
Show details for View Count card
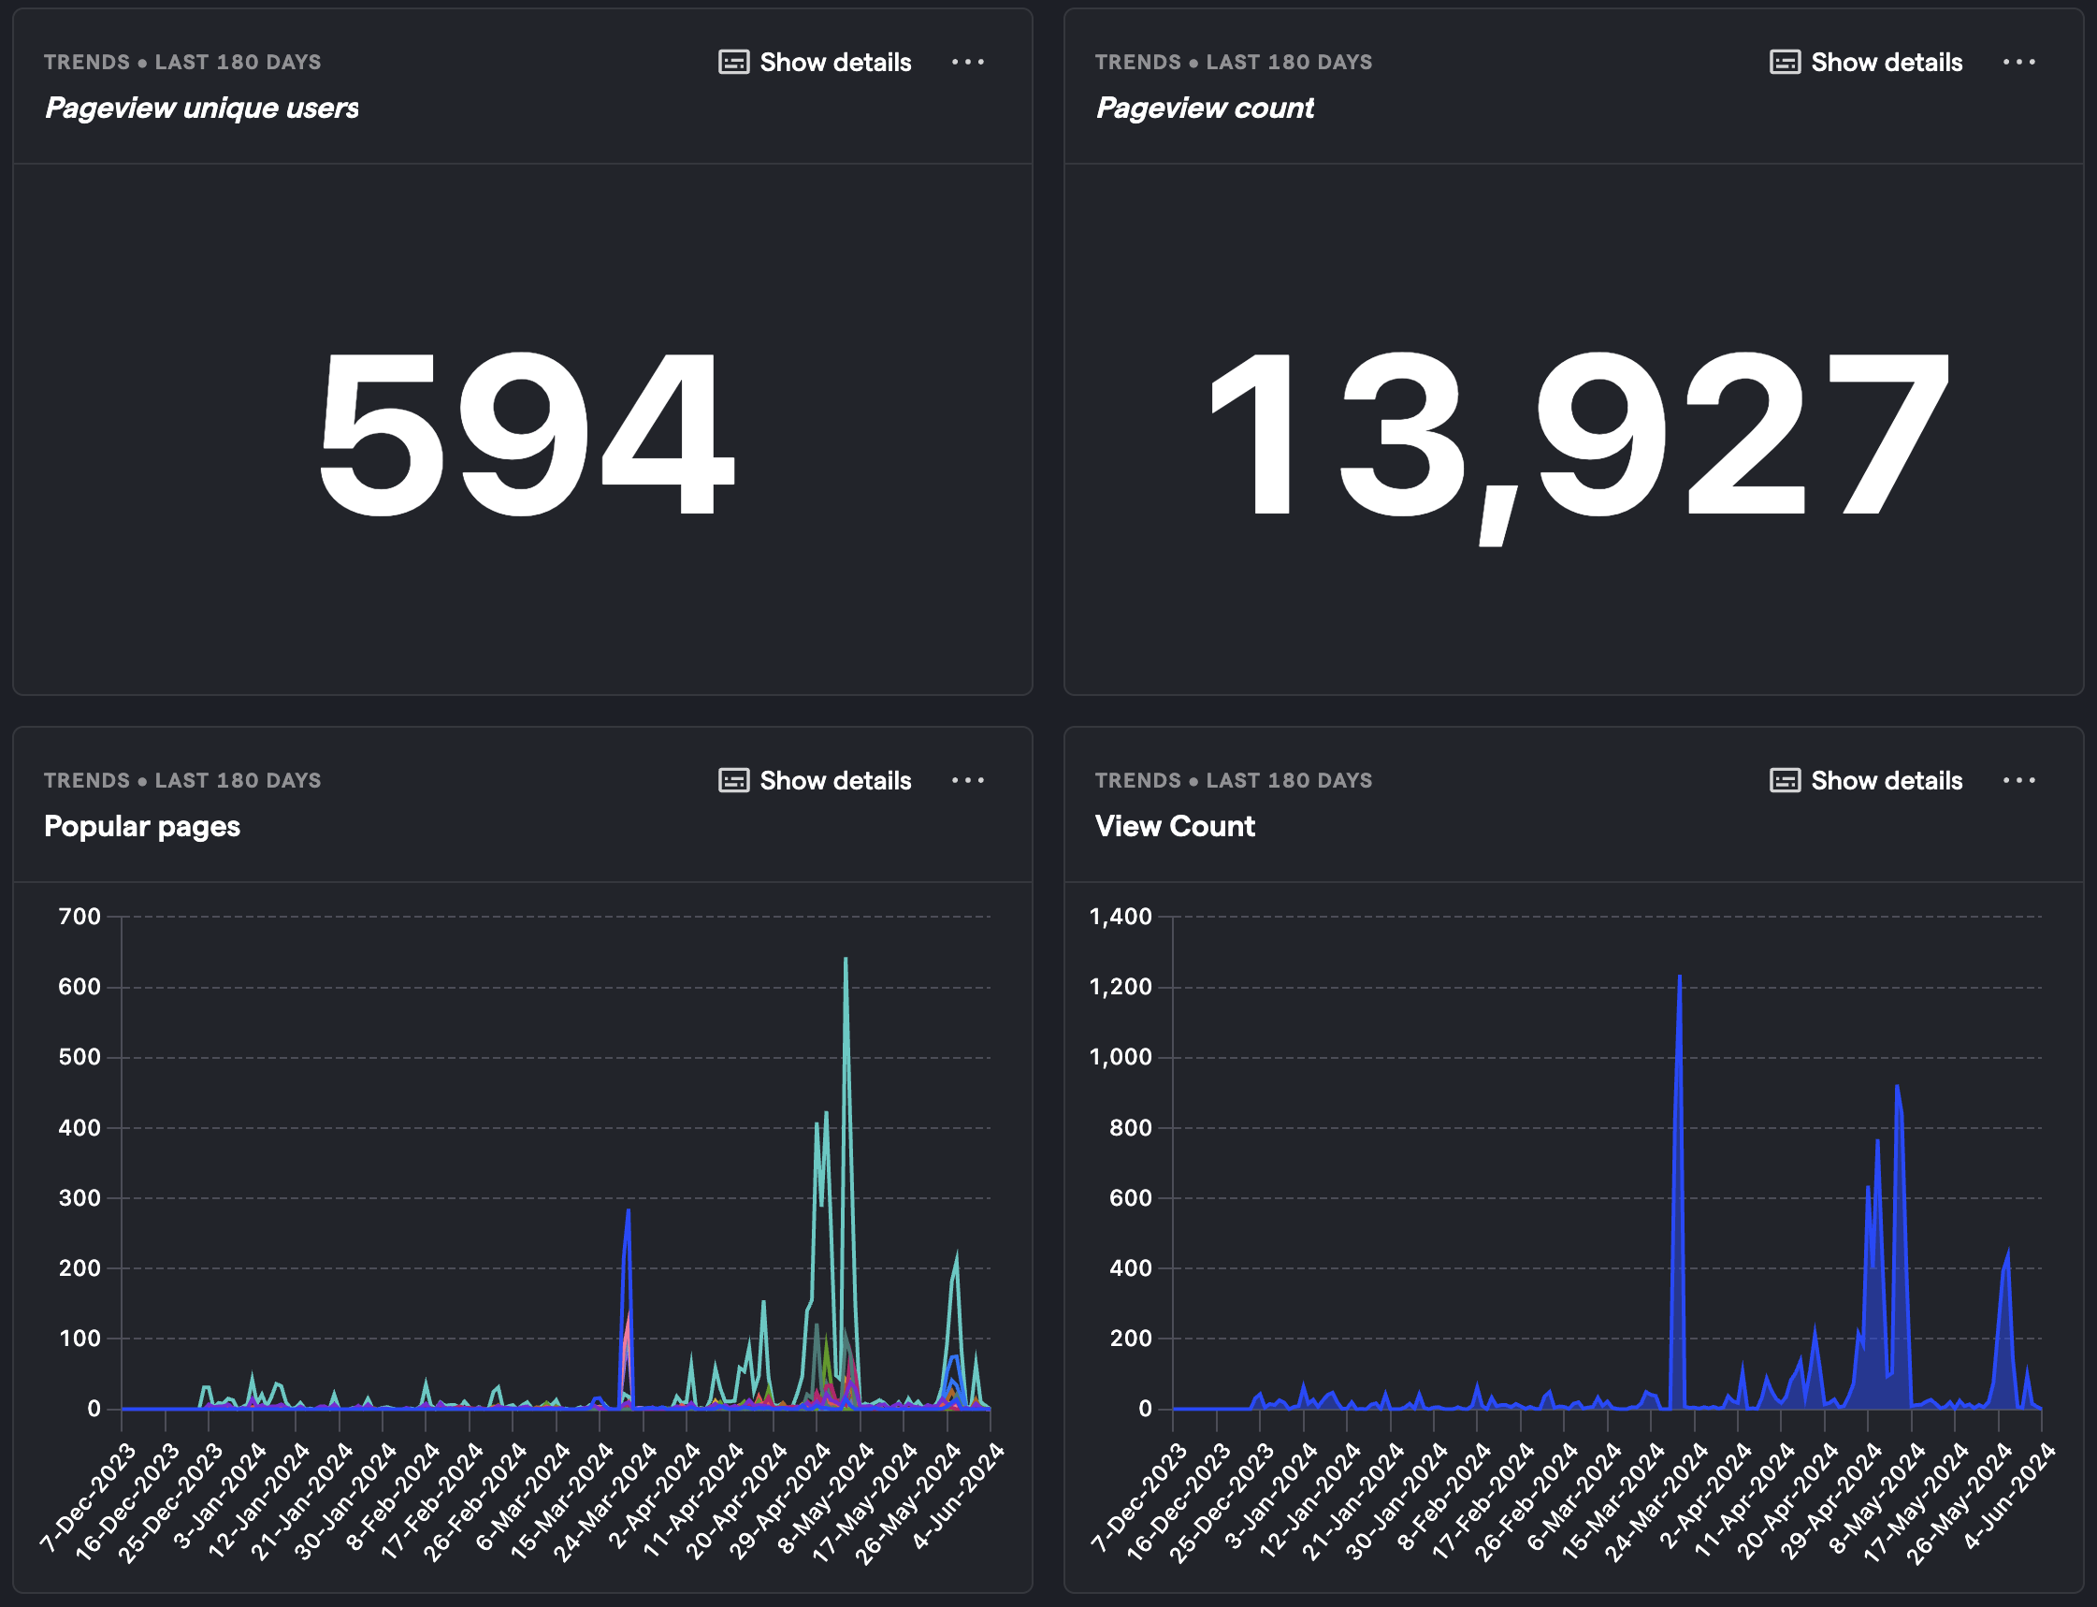1866,780
